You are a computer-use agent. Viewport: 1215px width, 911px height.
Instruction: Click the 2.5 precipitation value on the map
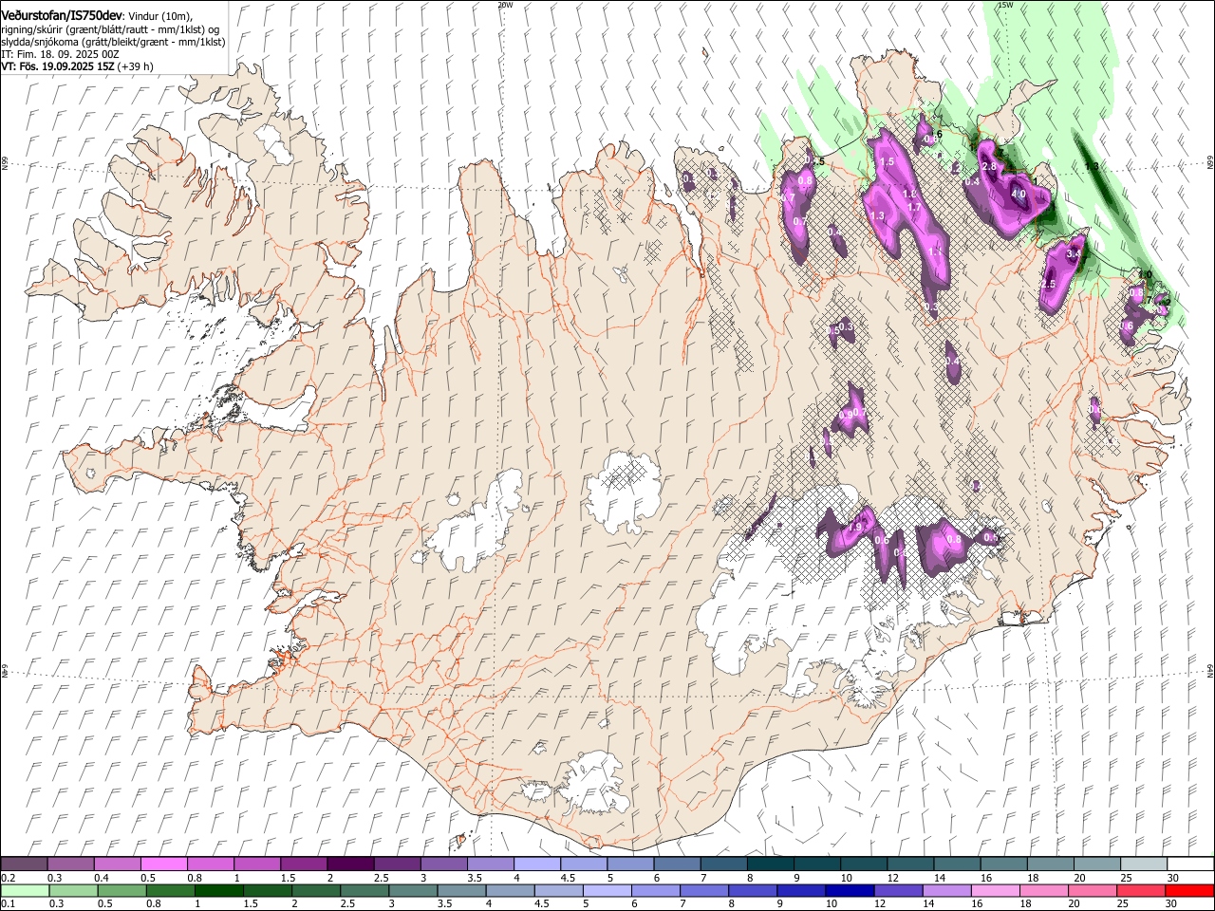[1048, 285]
